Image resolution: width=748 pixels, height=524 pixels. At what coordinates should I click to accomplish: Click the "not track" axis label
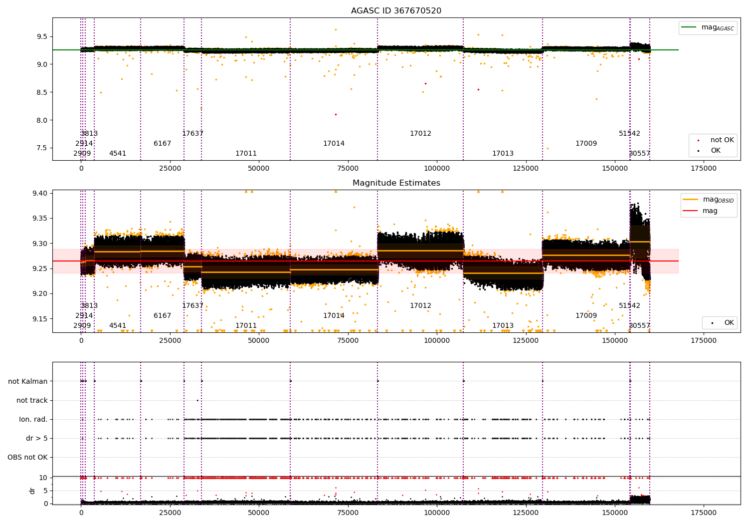32,400
